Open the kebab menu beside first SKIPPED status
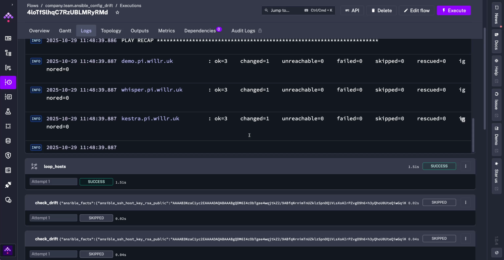Image resolution: width=504 pixels, height=260 pixels. point(466,202)
